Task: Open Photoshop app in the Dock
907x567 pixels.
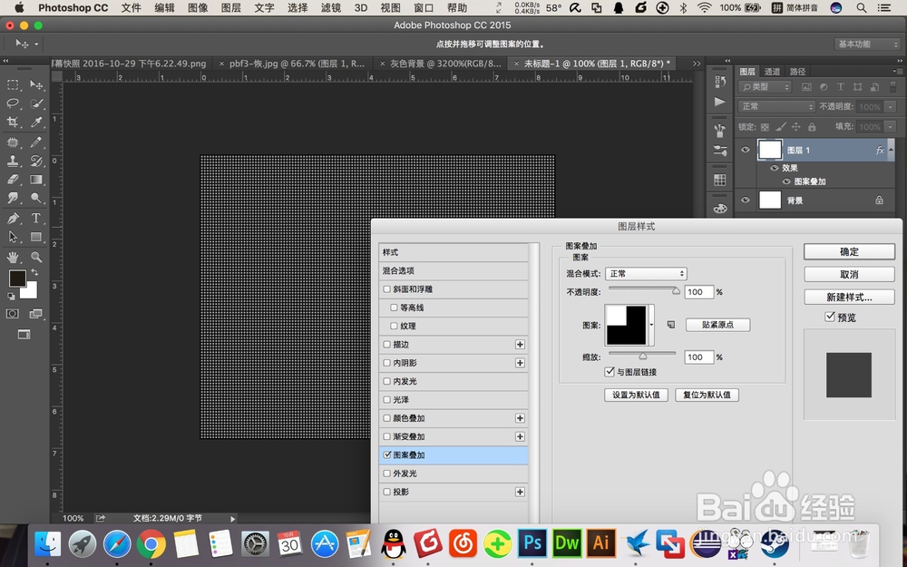Action: [532, 543]
